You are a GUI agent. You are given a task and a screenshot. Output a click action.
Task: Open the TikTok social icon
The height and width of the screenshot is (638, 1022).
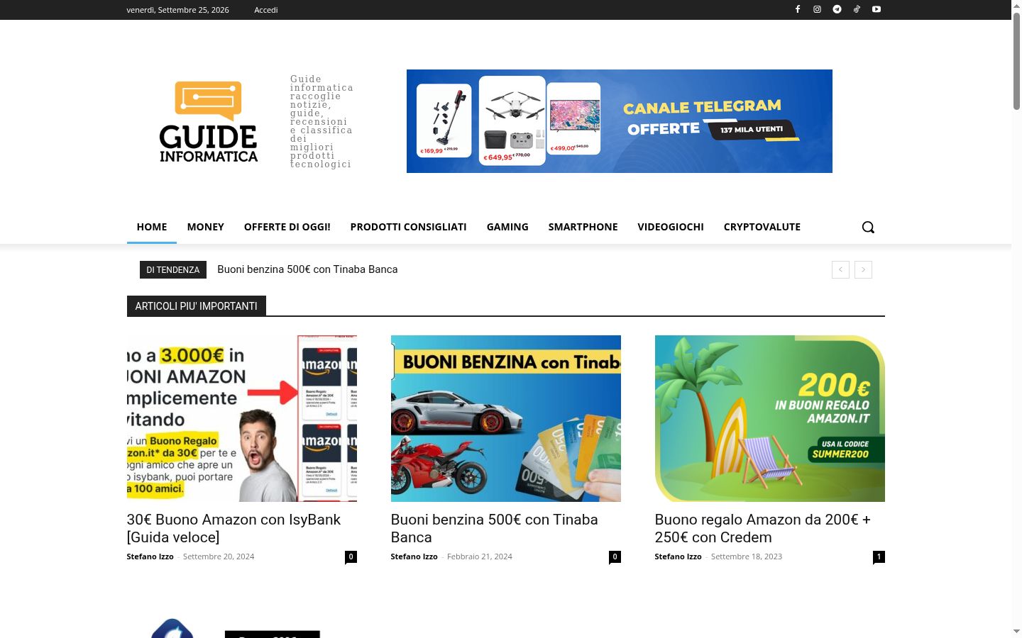pyautogui.click(x=857, y=9)
